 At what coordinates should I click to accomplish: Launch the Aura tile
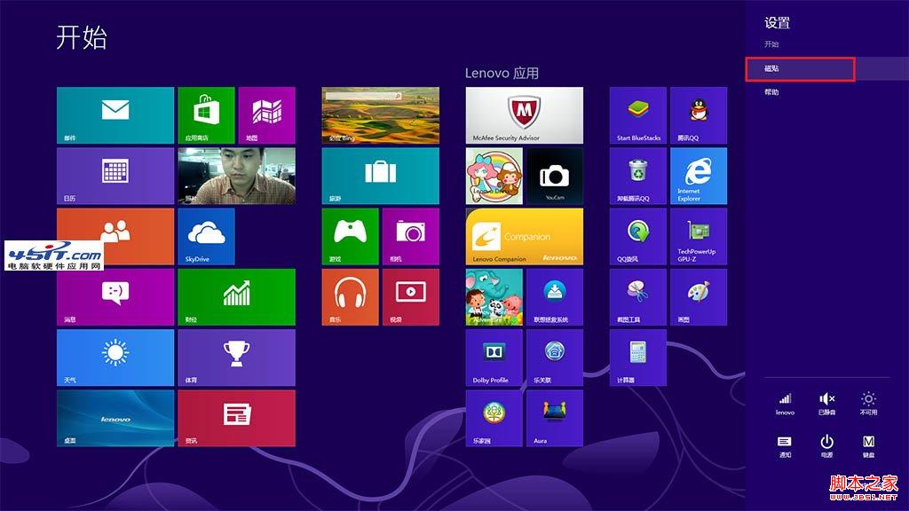tap(555, 418)
